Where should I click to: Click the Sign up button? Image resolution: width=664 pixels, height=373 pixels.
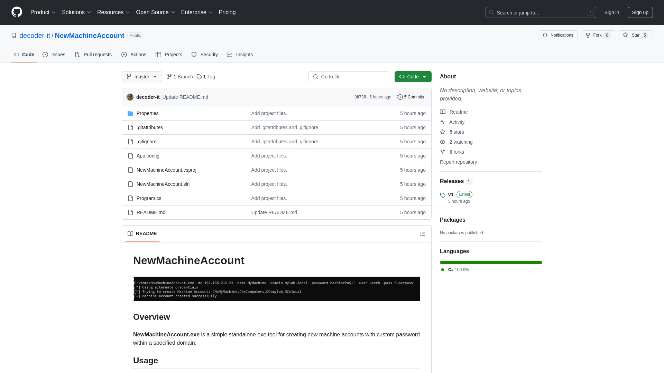point(640,12)
